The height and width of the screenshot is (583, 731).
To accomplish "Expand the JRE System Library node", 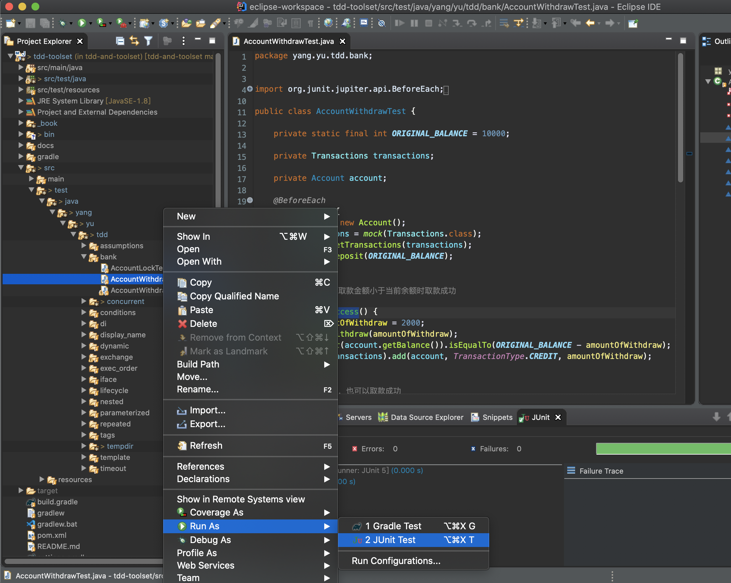I will point(21,101).
